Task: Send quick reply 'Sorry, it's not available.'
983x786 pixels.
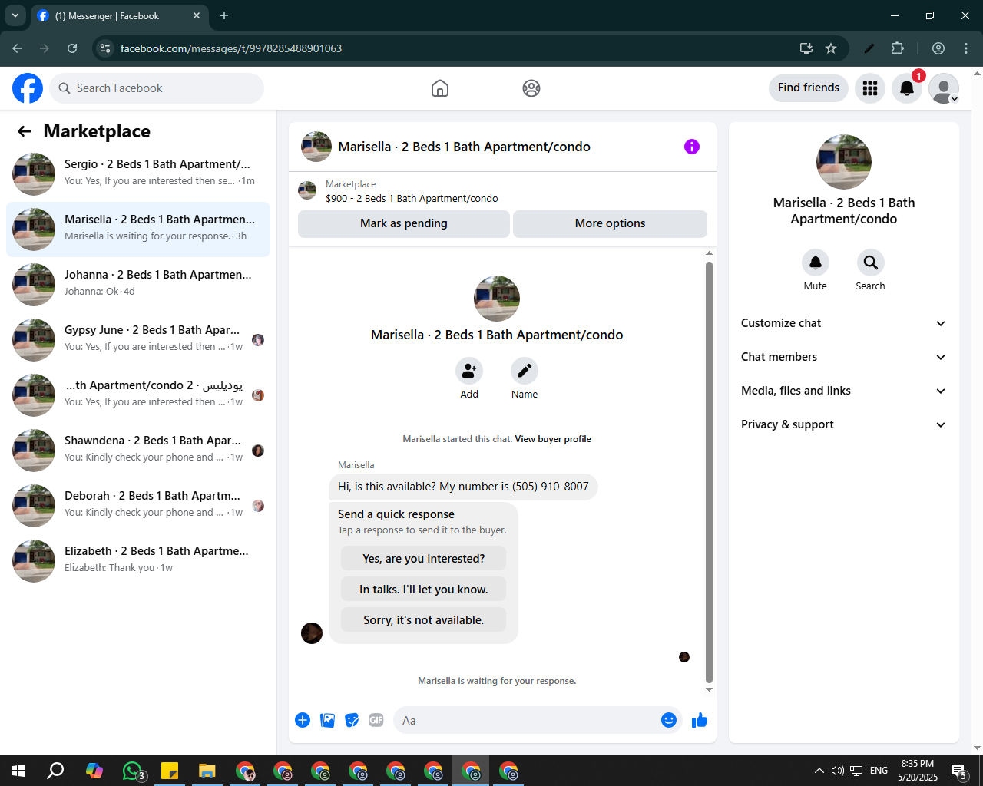Action: [x=424, y=619]
